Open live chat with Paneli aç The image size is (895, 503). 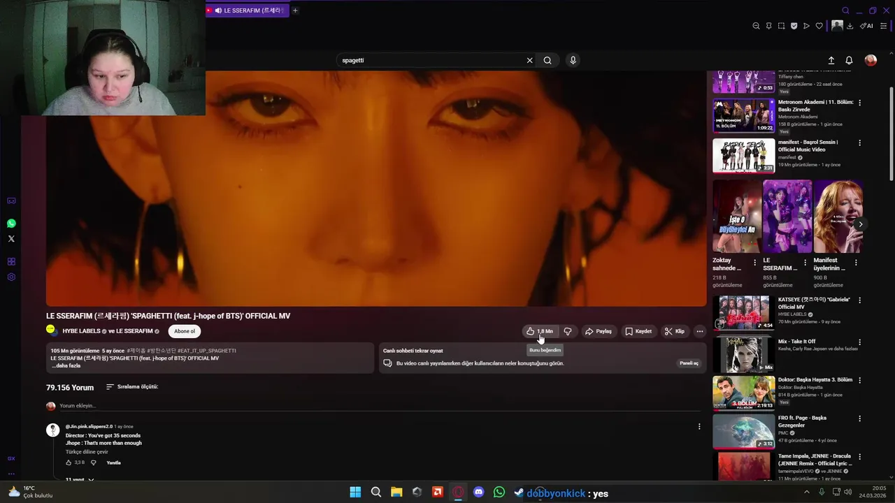[x=689, y=363]
